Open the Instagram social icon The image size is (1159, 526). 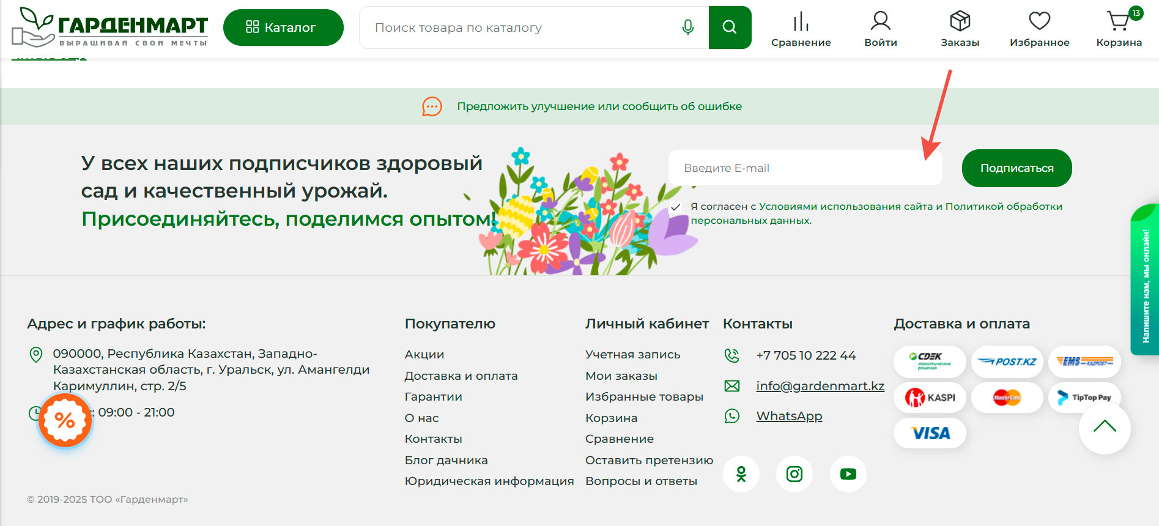794,474
